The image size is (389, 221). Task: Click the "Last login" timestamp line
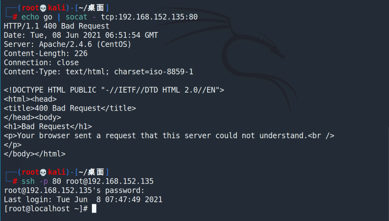click(83, 200)
